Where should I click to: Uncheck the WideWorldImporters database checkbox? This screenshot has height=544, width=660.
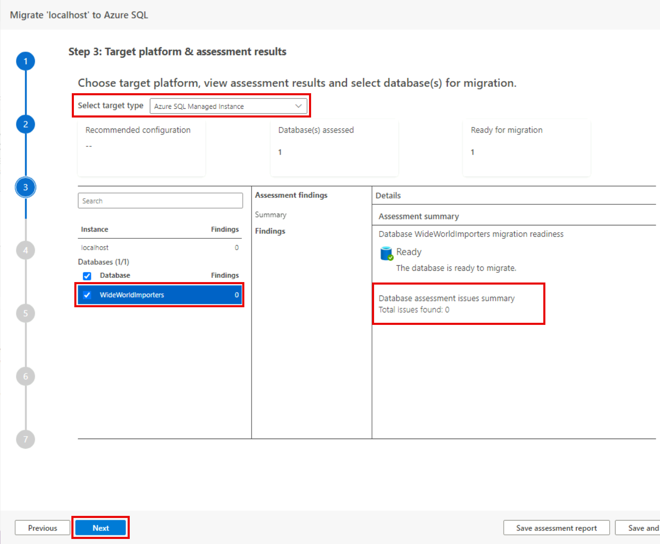(x=87, y=295)
